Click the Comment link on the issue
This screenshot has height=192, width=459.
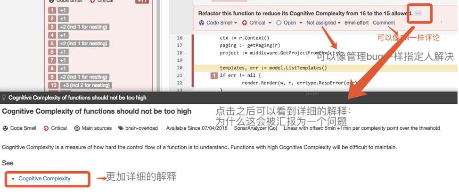(x=384, y=23)
